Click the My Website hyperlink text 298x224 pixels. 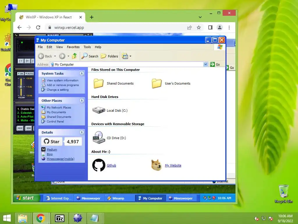(173, 165)
